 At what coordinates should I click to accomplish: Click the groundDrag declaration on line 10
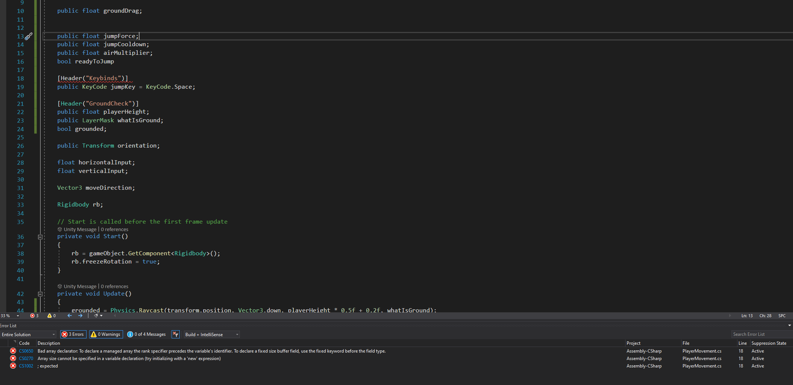click(100, 11)
